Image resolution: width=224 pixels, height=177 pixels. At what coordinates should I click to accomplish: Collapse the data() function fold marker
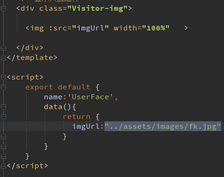click(x=3, y=107)
